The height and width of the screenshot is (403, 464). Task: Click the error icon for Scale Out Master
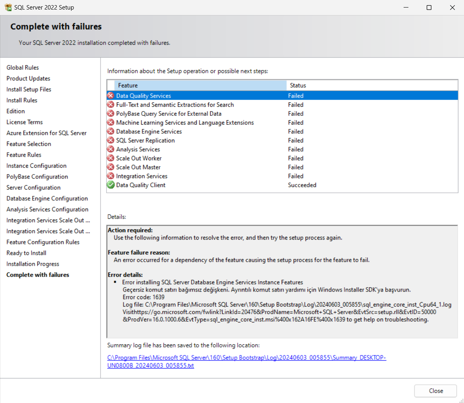(x=111, y=167)
